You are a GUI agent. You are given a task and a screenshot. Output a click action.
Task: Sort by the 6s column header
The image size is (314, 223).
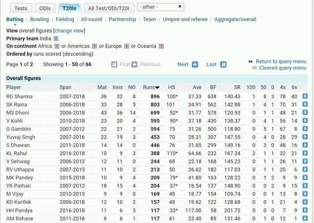coord(295,87)
